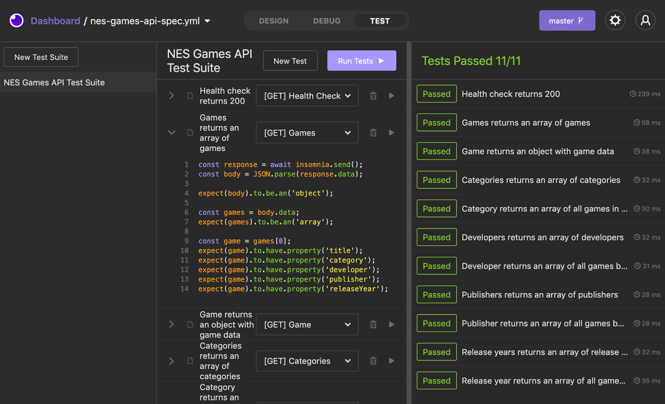Expand the Game returns an object test

(x=171, y=324)
